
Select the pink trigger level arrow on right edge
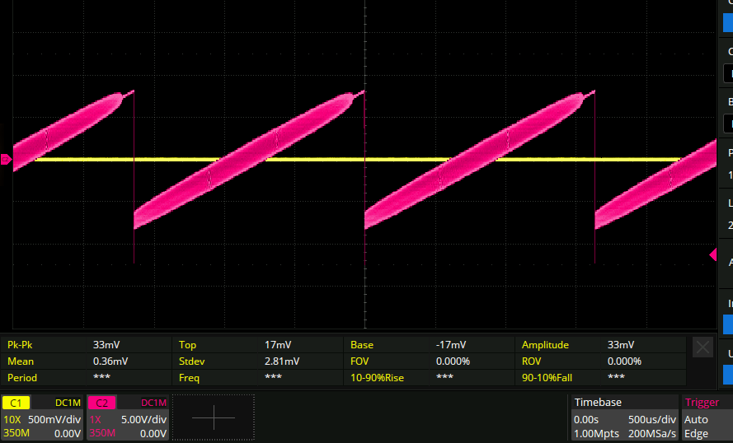713,255
